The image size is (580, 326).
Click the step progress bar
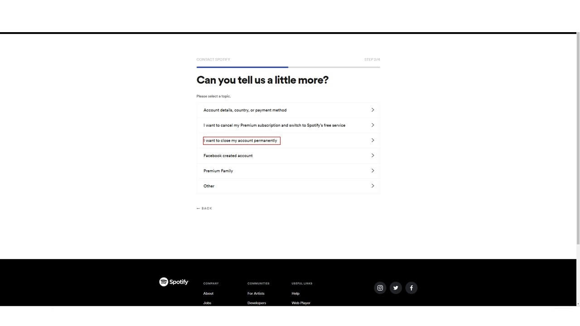coord(288,67)
